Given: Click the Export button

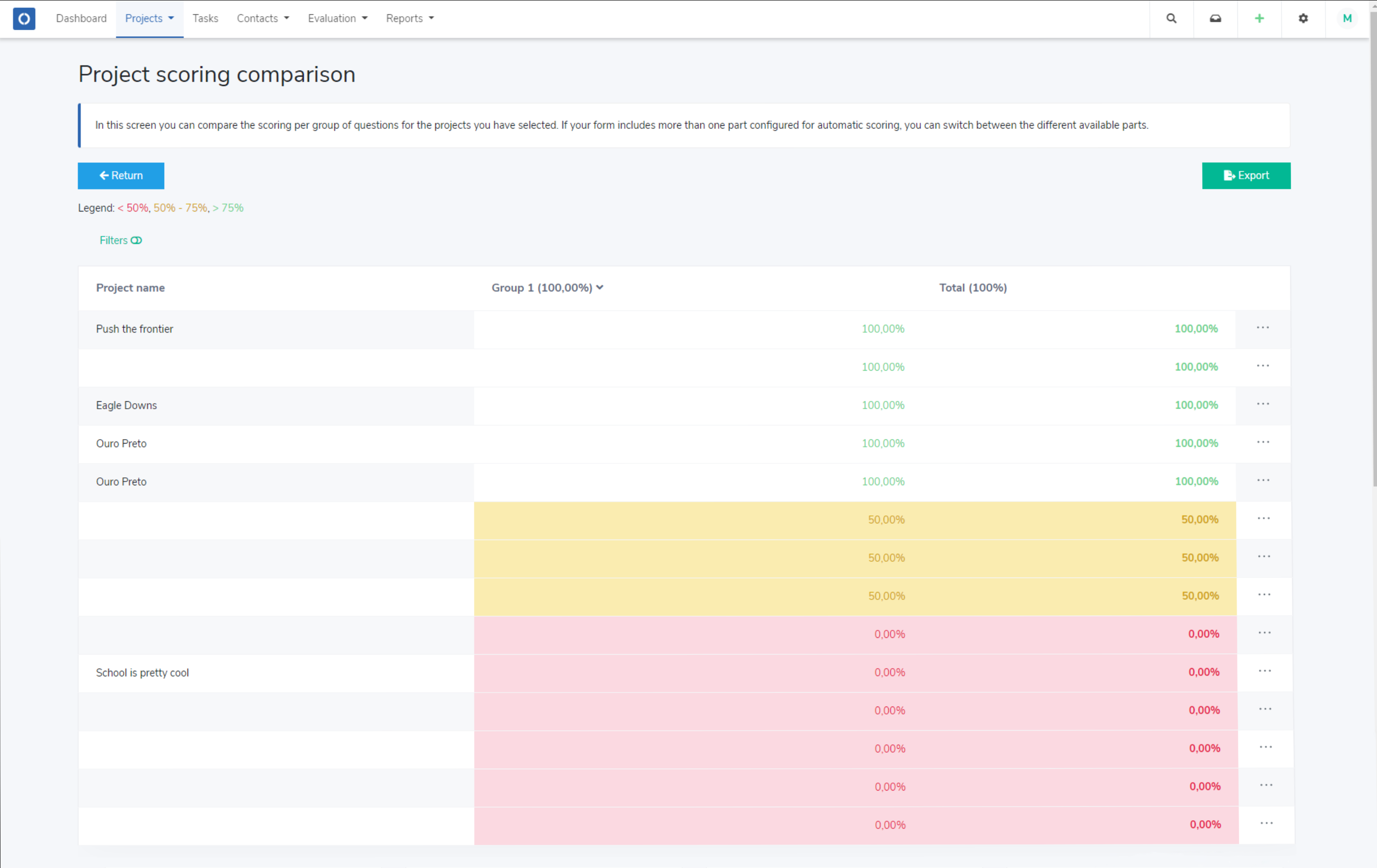Looking at the screenshot, I should click(x=1246, y=175).
